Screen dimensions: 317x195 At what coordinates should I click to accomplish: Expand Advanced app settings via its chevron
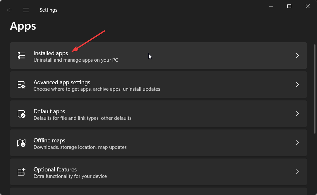pos(297,85)
